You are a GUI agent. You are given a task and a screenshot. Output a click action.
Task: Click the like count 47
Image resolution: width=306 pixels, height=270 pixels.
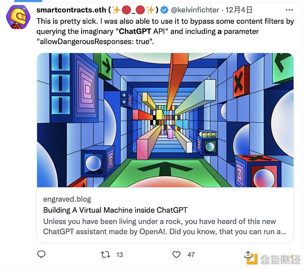click(191, 254)
